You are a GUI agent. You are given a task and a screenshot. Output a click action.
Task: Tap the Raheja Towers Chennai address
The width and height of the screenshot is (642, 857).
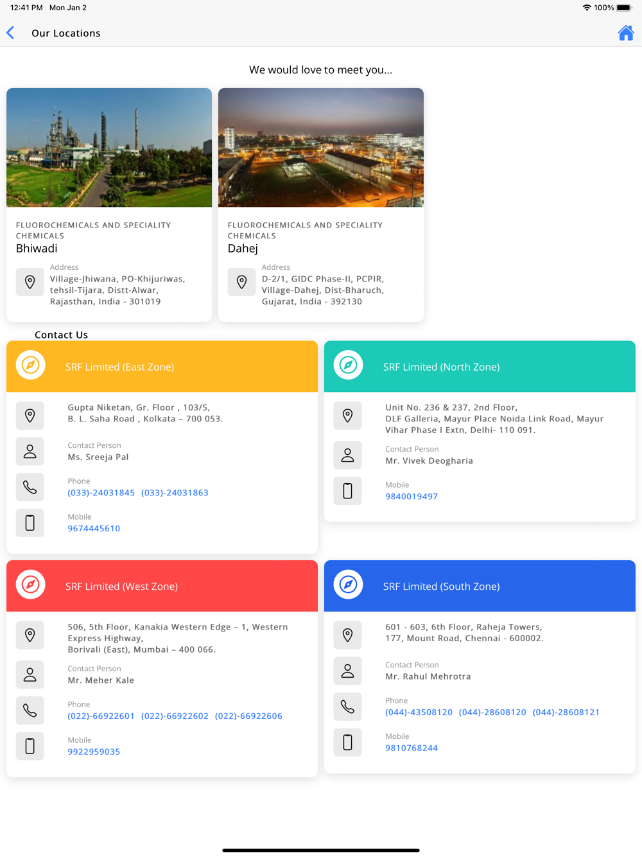tap(464, 633)
